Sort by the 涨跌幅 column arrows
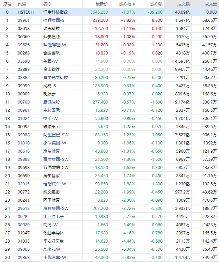 [x=134, y=4]
